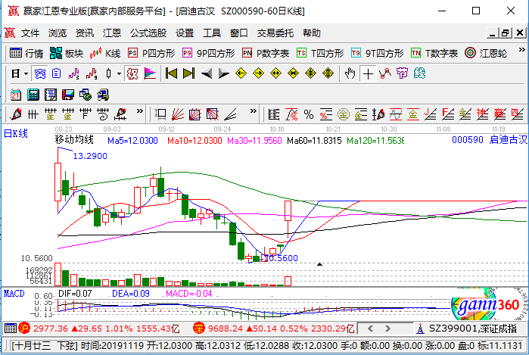
Task: Click the Ma5=12.0300 moving average label
Action: click(x=132, y=140)
